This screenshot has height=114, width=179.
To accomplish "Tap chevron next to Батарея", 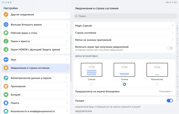I will pos(67,94).
